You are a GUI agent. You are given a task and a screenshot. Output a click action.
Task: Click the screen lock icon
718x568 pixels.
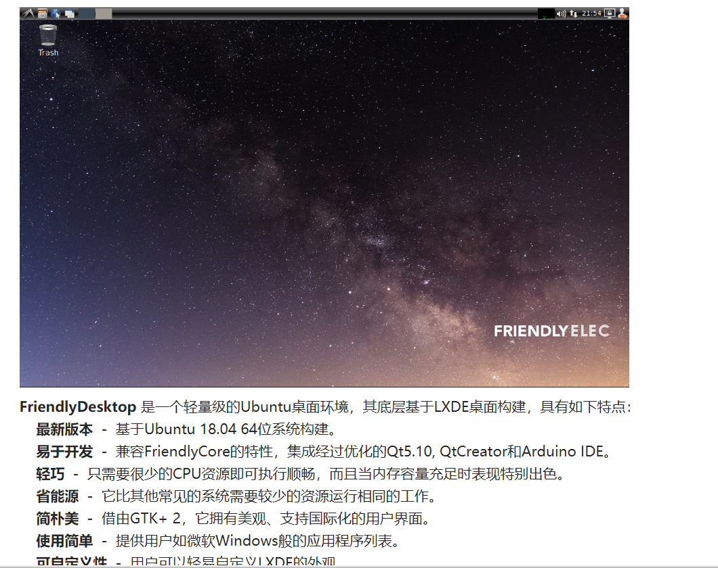pyautogui.click(x=610, y=14)
